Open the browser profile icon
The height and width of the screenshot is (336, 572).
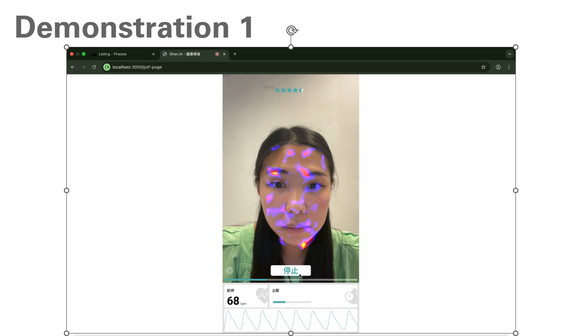pyautogui.click(x=498, y=67)
